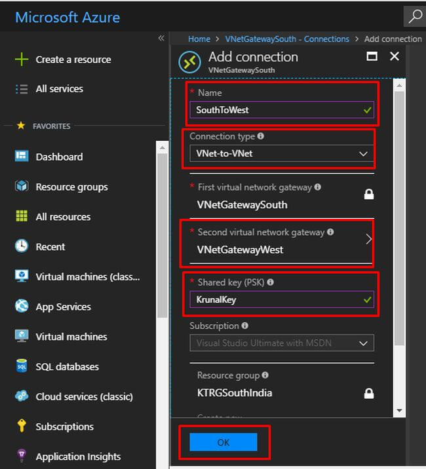
Task: Open the Subscription dropdown
Action: (x=282, y=343)
